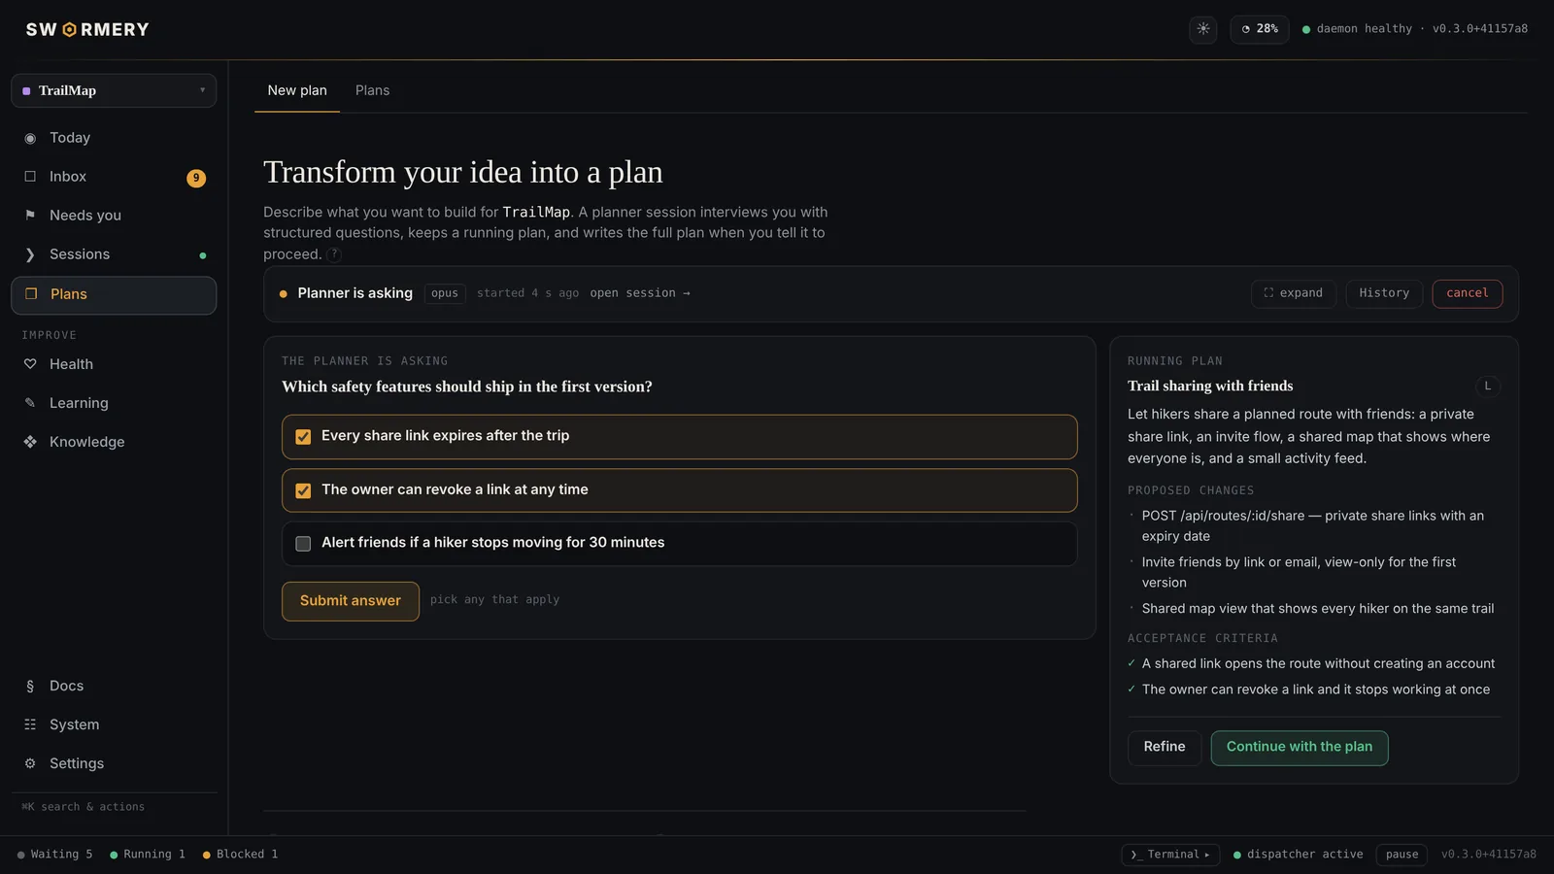Click the Refine button

pos(1165,747)
